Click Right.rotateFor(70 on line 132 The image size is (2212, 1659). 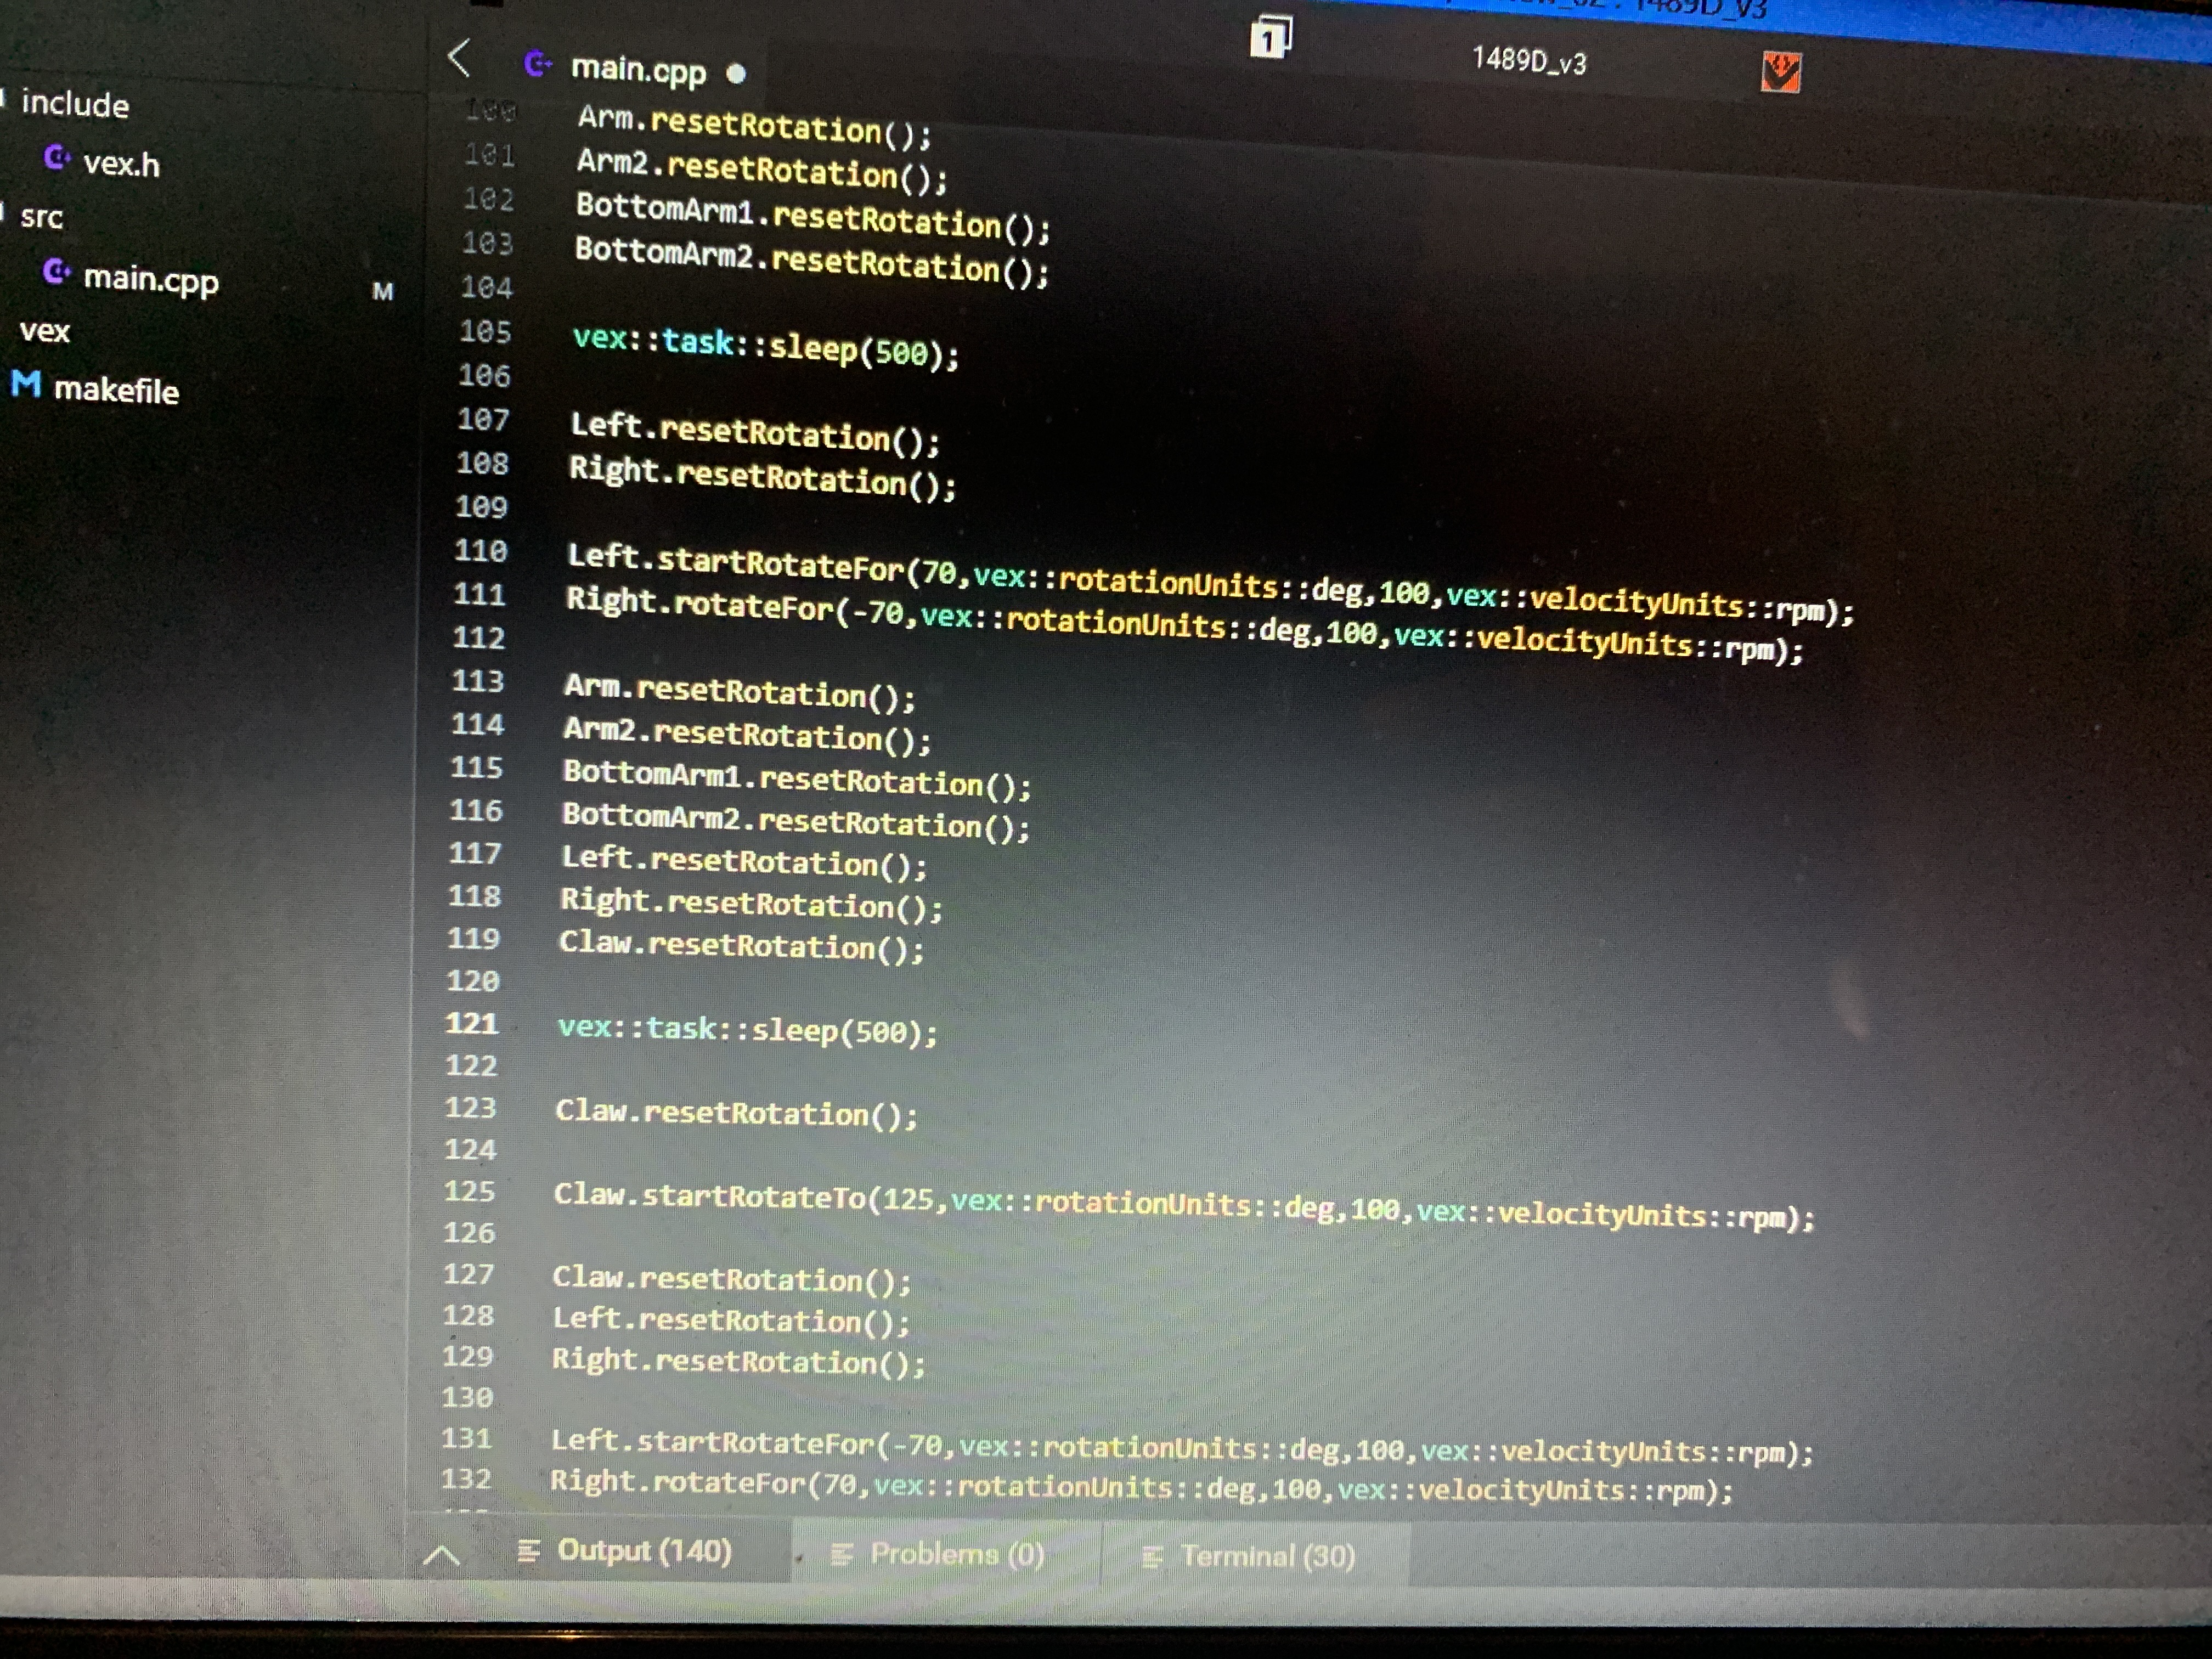pos(703,1483)
